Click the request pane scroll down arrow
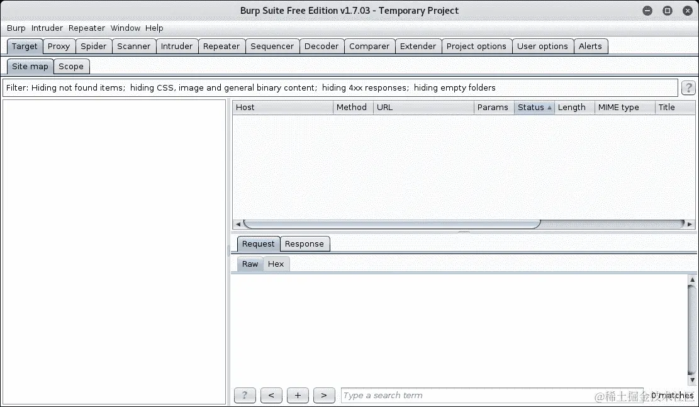Viewport: 699px width, 407px height. [x=692, y=380]
